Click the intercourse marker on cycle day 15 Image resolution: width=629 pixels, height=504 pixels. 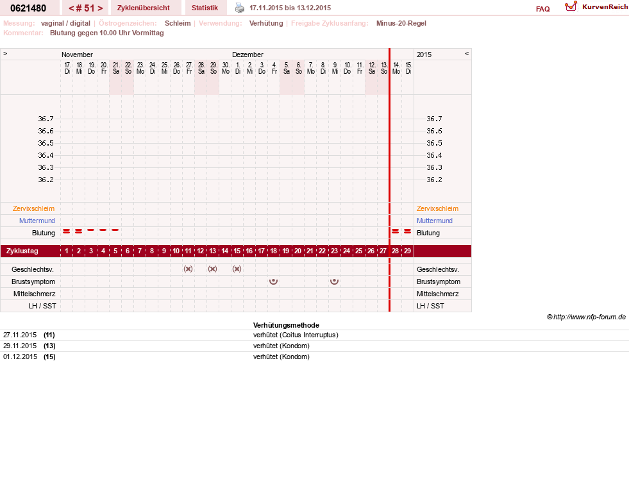point(237,269)
